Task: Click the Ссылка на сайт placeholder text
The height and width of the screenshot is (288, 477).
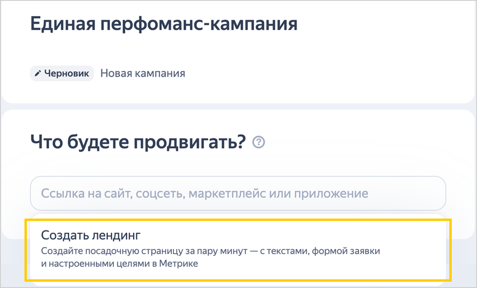Action: click(x=205, y=194)
